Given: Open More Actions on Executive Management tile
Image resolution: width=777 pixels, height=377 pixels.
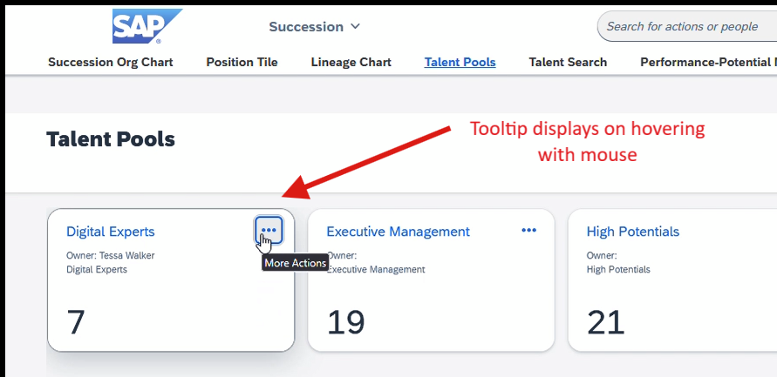Looking at the screenshot, I should tap(528, 230).
